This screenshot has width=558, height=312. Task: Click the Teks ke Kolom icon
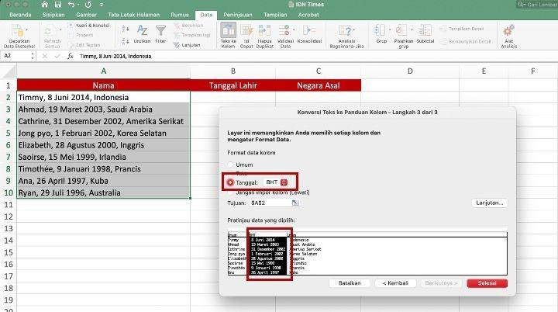[228, 30]
